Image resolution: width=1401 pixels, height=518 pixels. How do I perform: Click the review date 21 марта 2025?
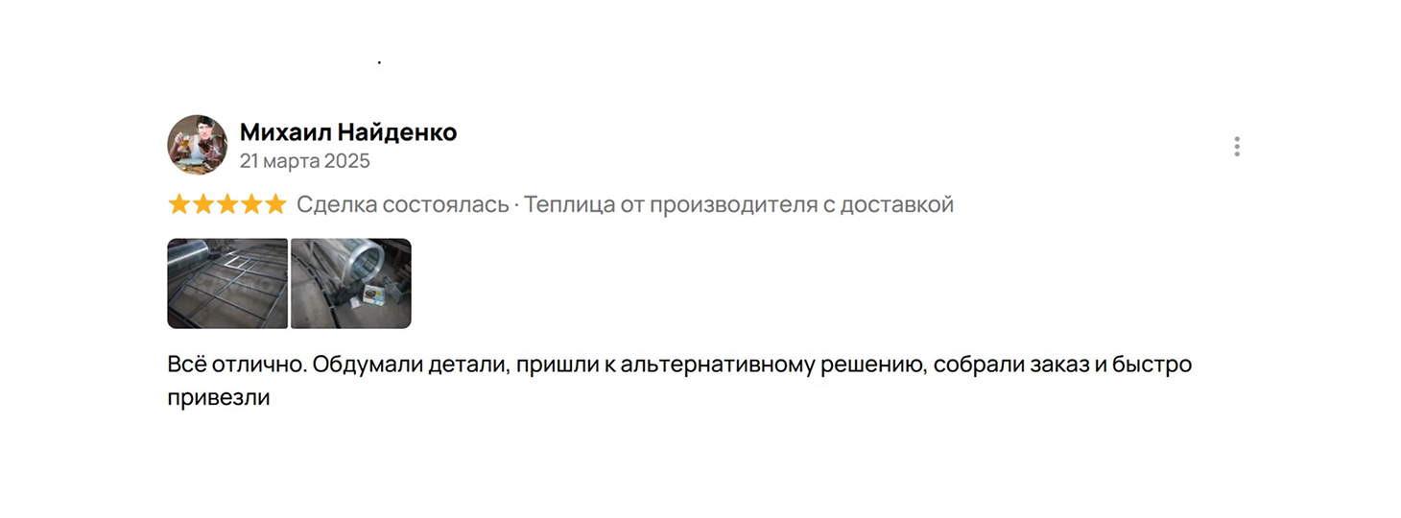(x=304, y=161)
